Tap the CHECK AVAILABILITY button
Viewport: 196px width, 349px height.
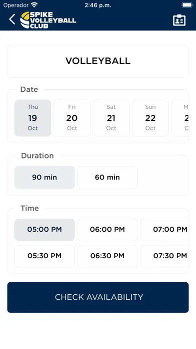(98, 297)
